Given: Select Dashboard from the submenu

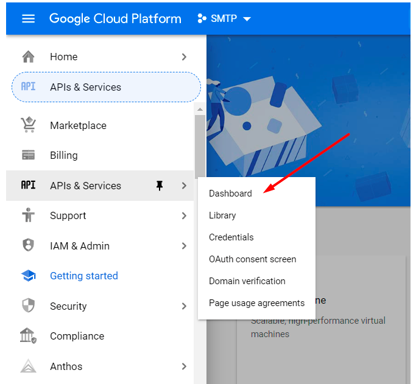Looking at the screenshot, I should (230, 194).
